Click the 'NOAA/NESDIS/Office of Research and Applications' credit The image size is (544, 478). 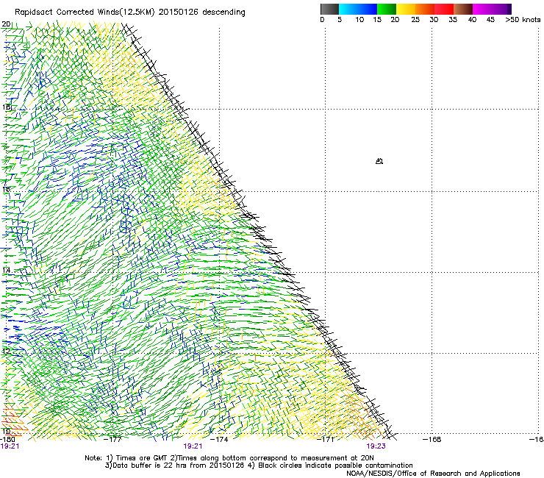click(x=433, y=474)
